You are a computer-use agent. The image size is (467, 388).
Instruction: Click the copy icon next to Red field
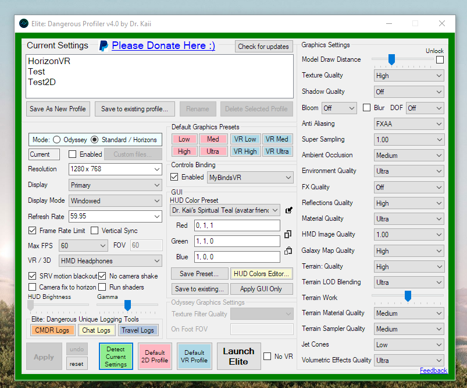point(288,234)
